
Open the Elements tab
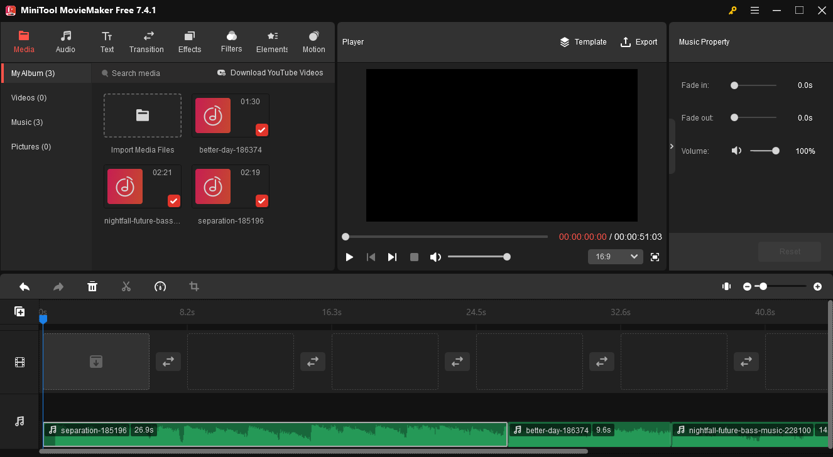coord(272,41)
